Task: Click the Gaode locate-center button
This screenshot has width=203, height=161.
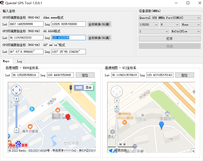Action: coord(117,101)
